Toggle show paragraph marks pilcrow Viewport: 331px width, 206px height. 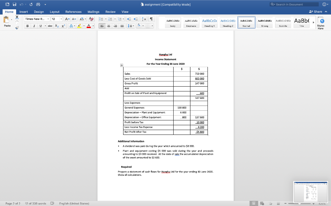coord(151,19)
